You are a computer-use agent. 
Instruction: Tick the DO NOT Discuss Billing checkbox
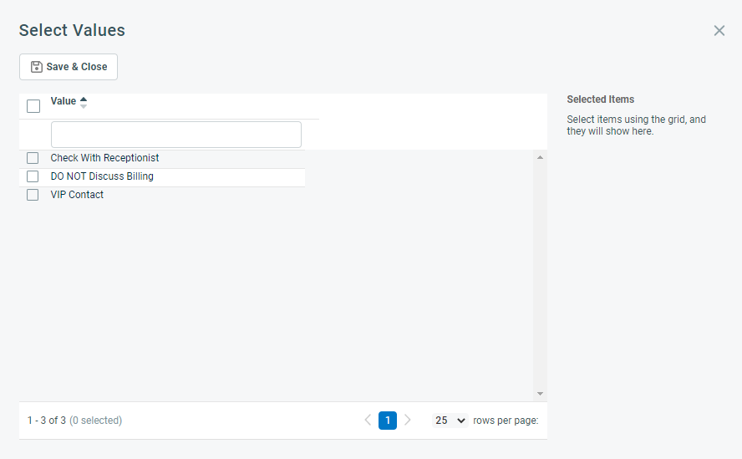pos(33,176)
